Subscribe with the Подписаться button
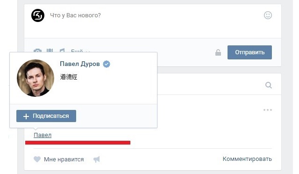The height and width of the screenshot is (174, 299). [46, 116]
